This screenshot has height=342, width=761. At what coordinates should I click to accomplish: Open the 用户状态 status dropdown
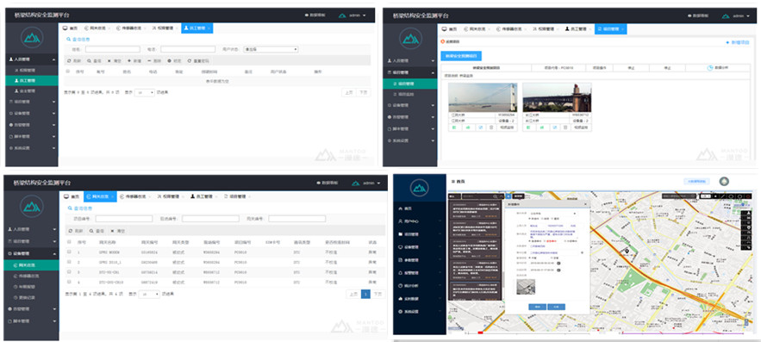271,49
